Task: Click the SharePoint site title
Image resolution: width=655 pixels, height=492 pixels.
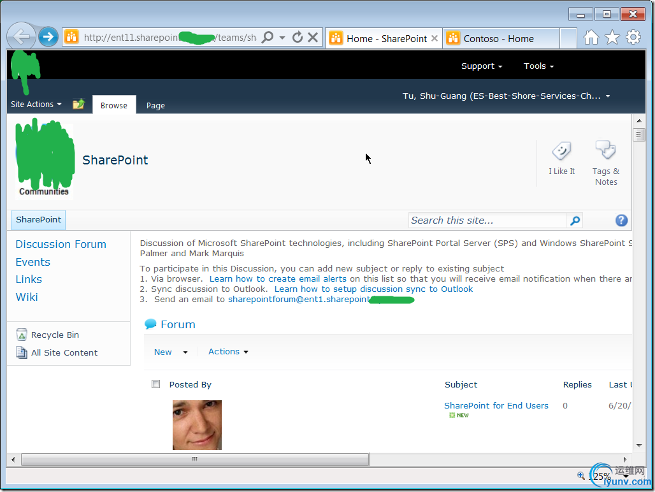Action: [x=115, y=160]
